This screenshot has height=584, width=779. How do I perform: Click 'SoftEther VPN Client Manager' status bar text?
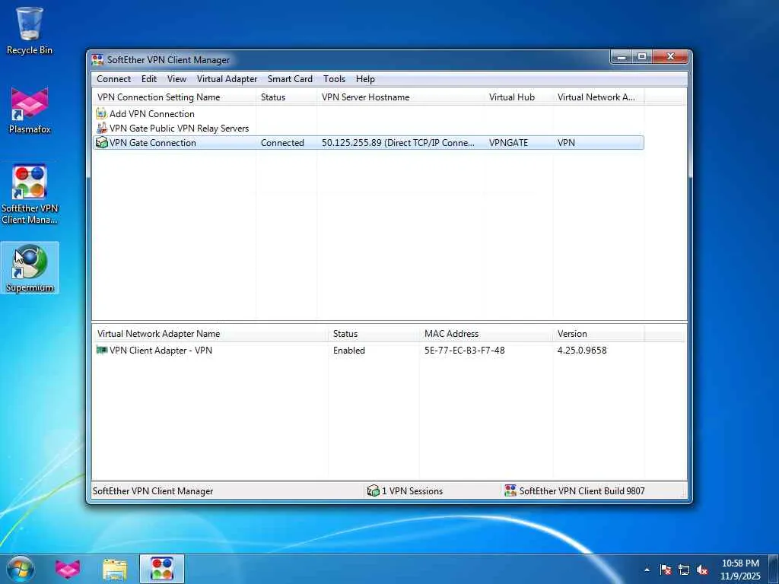coord(153,490)
